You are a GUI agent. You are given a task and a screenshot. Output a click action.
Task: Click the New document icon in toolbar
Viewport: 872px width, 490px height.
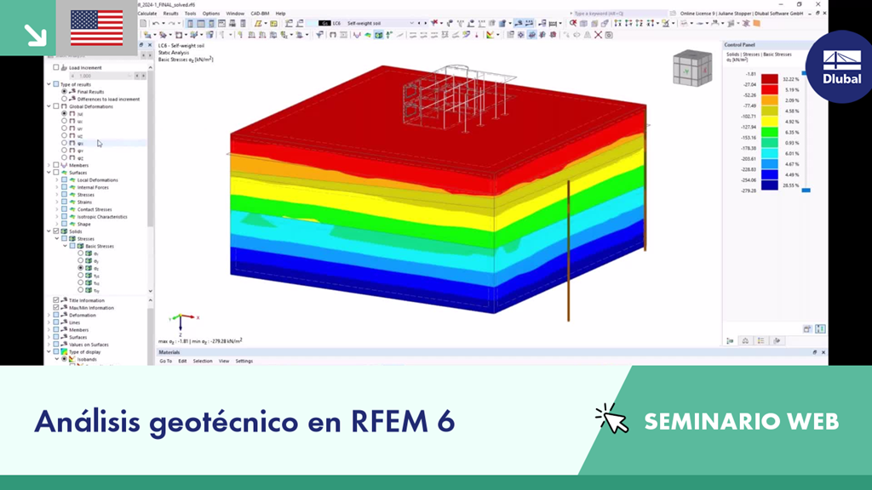coord(143,23)
